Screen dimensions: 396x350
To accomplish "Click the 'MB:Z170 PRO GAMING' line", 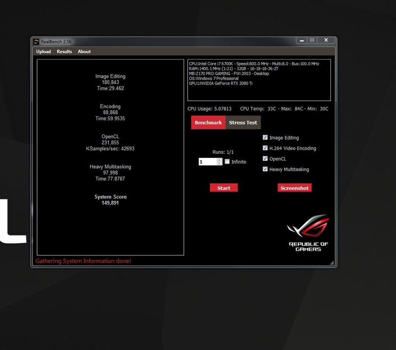I will (x=229, y=73).
